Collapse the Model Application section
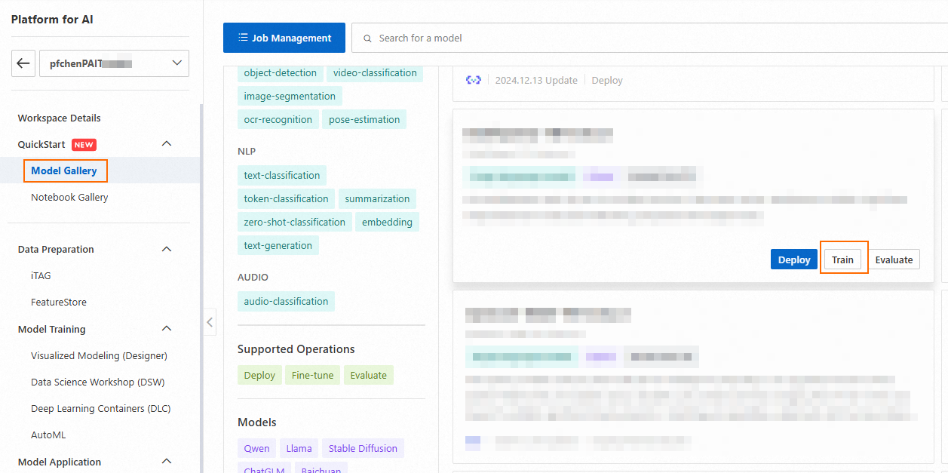948x473 pixels. click(x=167, y=462)
